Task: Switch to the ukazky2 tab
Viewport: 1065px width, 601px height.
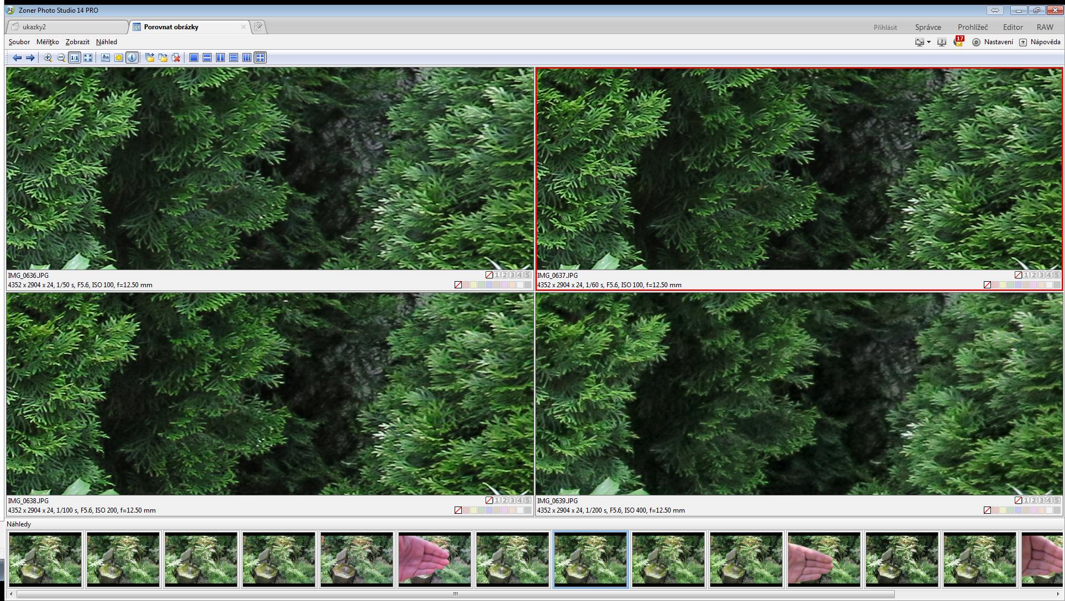Action: pyautogui.click(x=66, y=27)
